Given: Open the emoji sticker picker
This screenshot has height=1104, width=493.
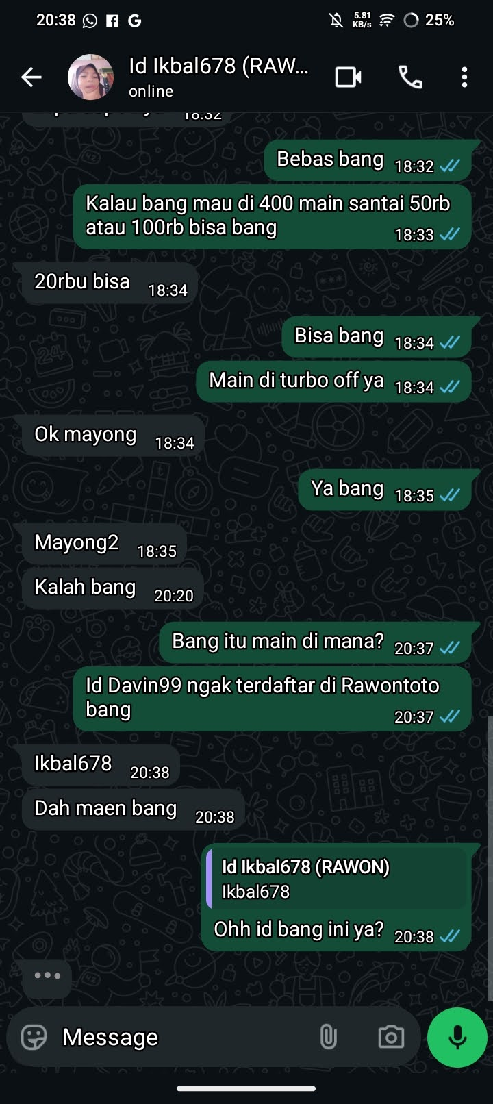Looking at the screenshot, I should coord(34,1037).
